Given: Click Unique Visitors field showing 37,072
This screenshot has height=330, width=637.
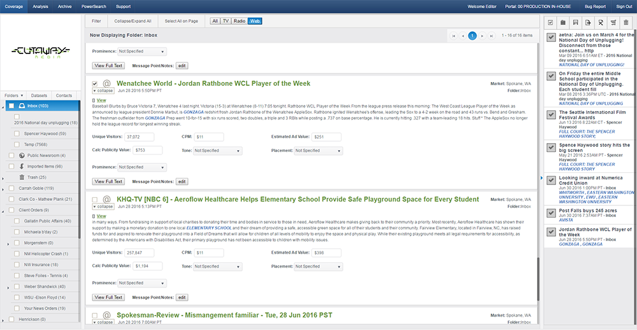Looking at the screenshot, I should pos(140,137).
